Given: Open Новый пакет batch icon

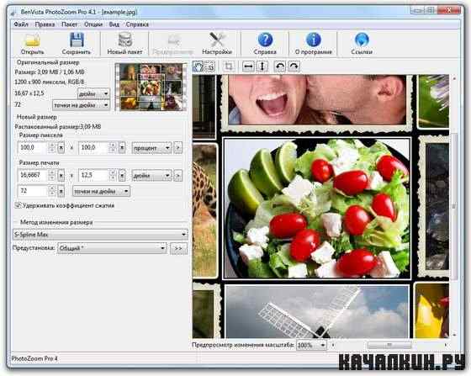Looking at the screenshot, I should click(125, 40).
